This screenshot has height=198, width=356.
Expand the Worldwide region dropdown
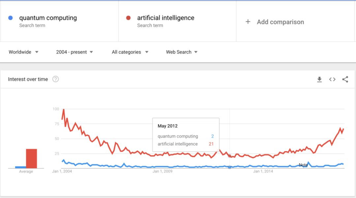coord(24,52)
